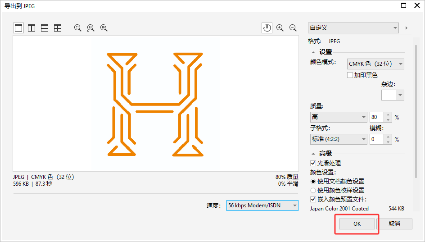The image size is (425, 242).
Task: Decrease quality with the down stepper
Action: [x=388, y=120]
